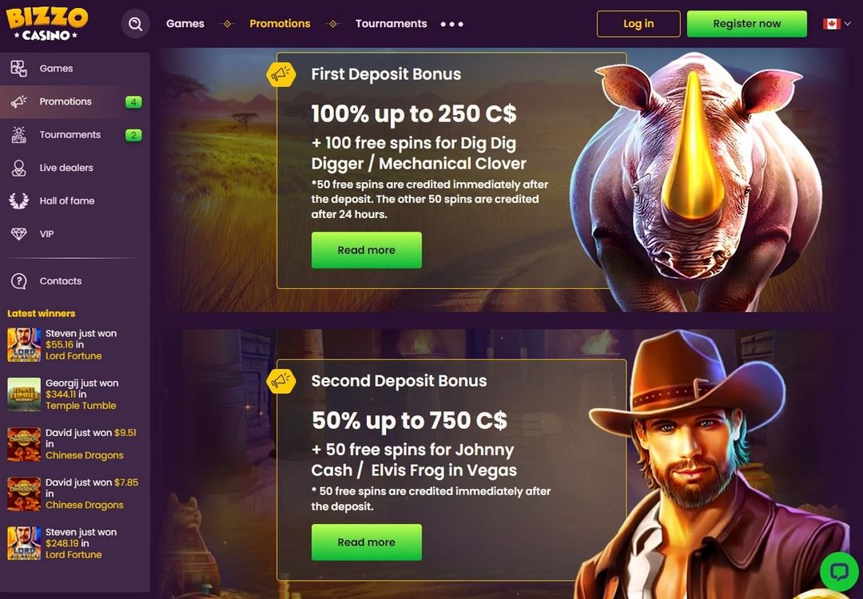Click the search magnifier icon
Viewport: 863px width, 599px height.
135,24
